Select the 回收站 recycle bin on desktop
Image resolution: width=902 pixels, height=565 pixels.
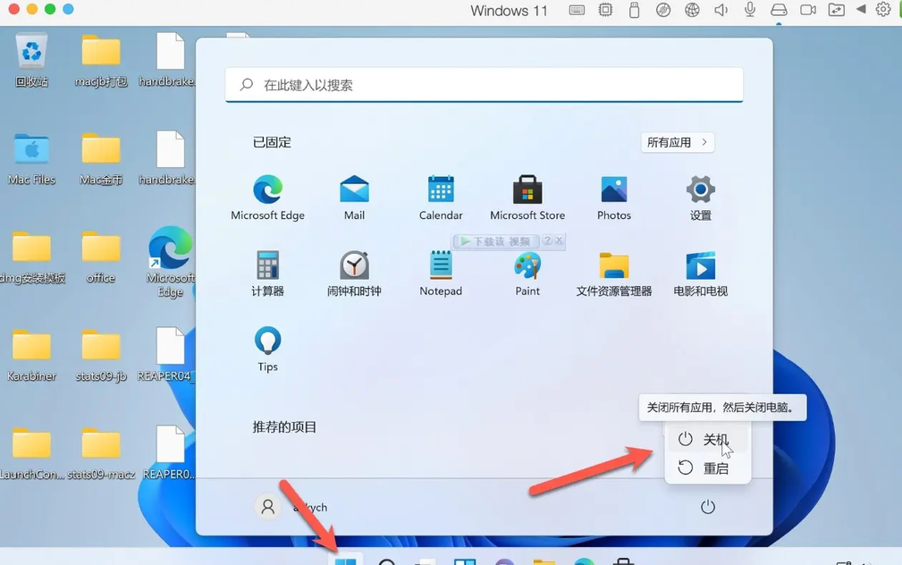31,60
